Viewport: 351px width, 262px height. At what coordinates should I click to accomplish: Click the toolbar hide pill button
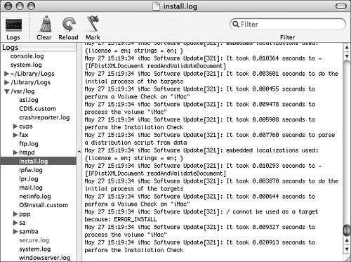point(341,6)
